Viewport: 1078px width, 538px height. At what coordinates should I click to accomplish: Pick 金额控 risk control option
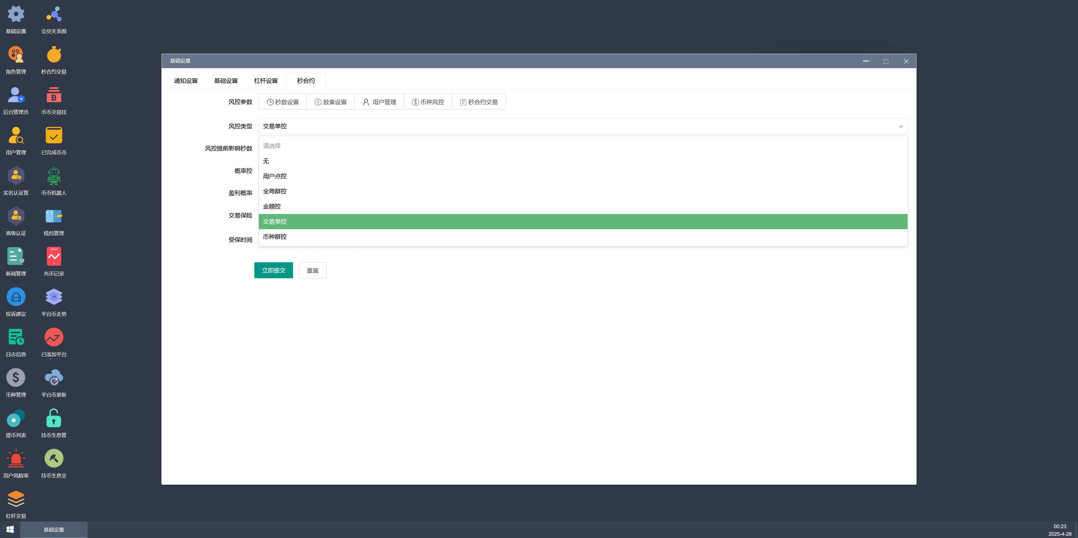[272, 206]
